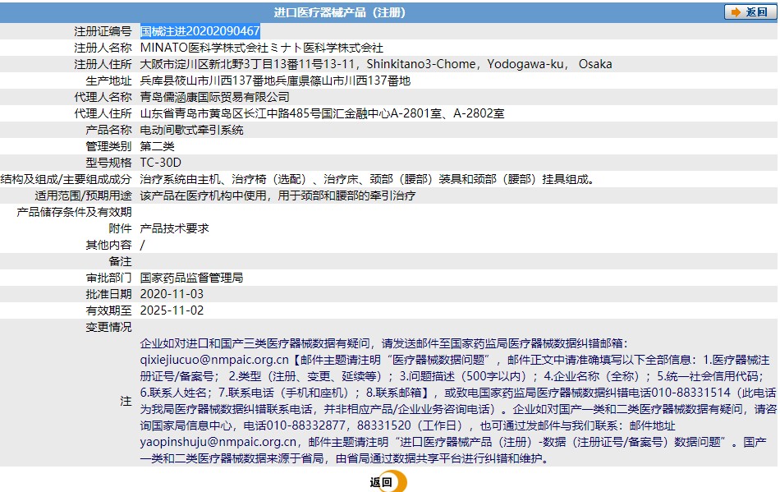The width and height of the screenshot is (780, 492).
Task: Click the 生产地址 label
Action: tap(108, 80)
